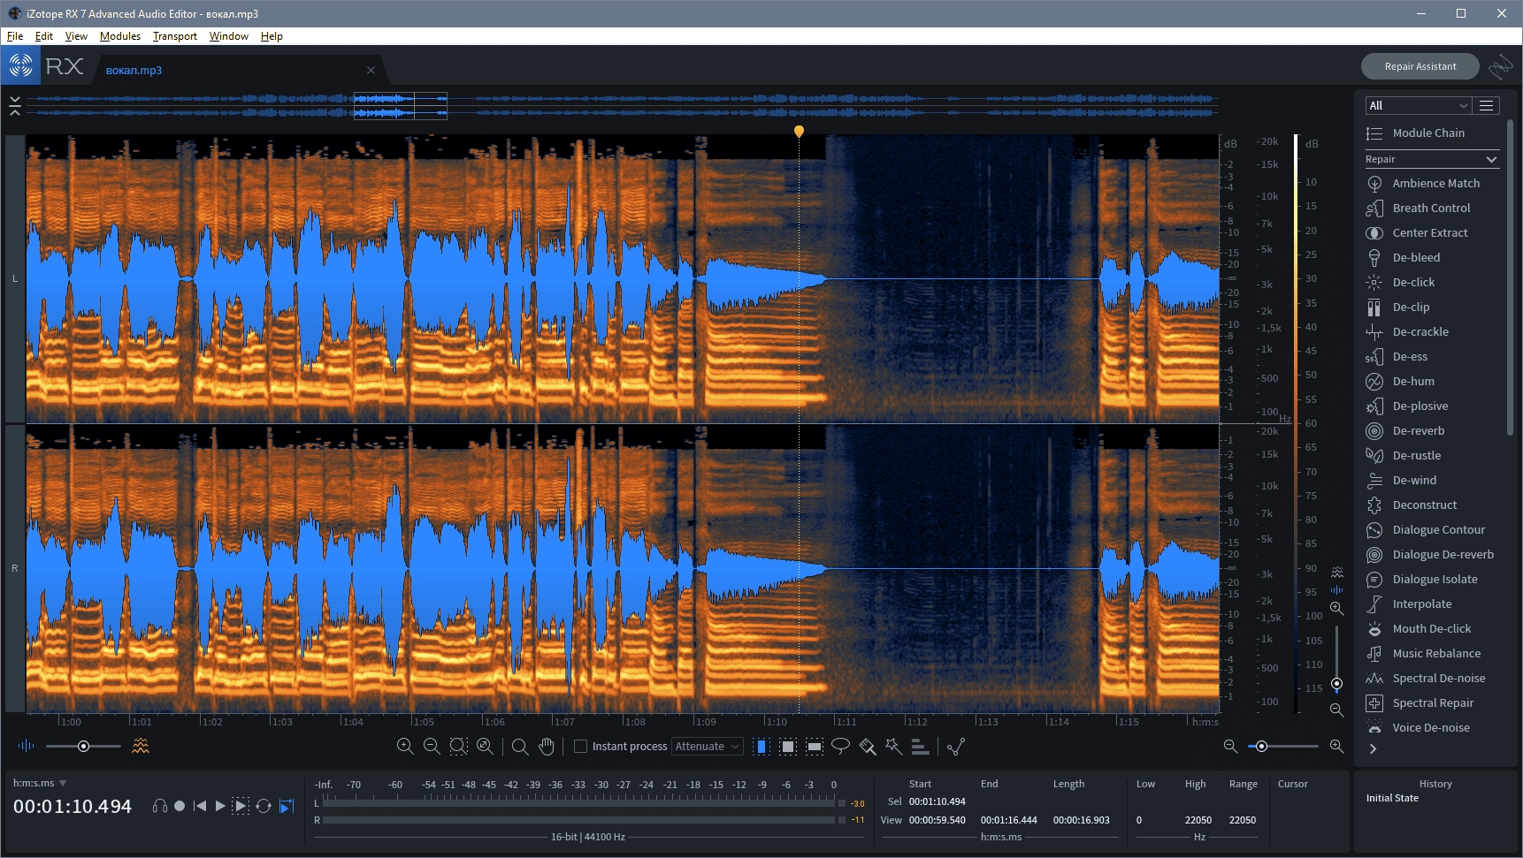Zoom to the current selection

point(458,747)
